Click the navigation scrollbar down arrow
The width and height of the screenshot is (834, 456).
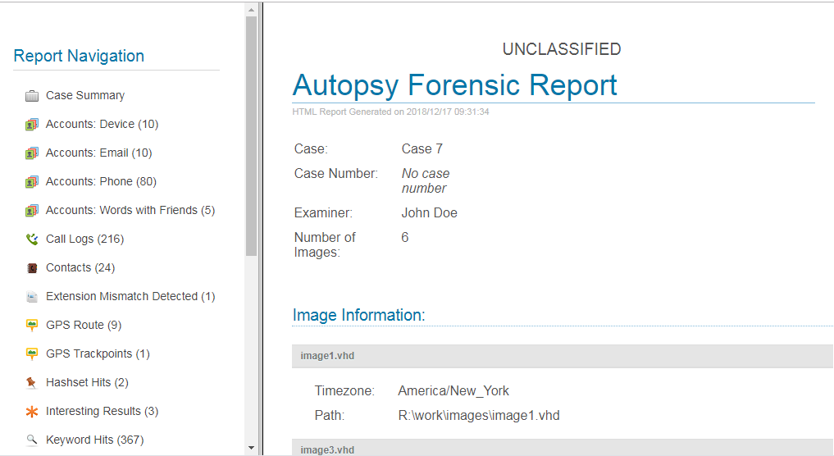pos(251,448)
